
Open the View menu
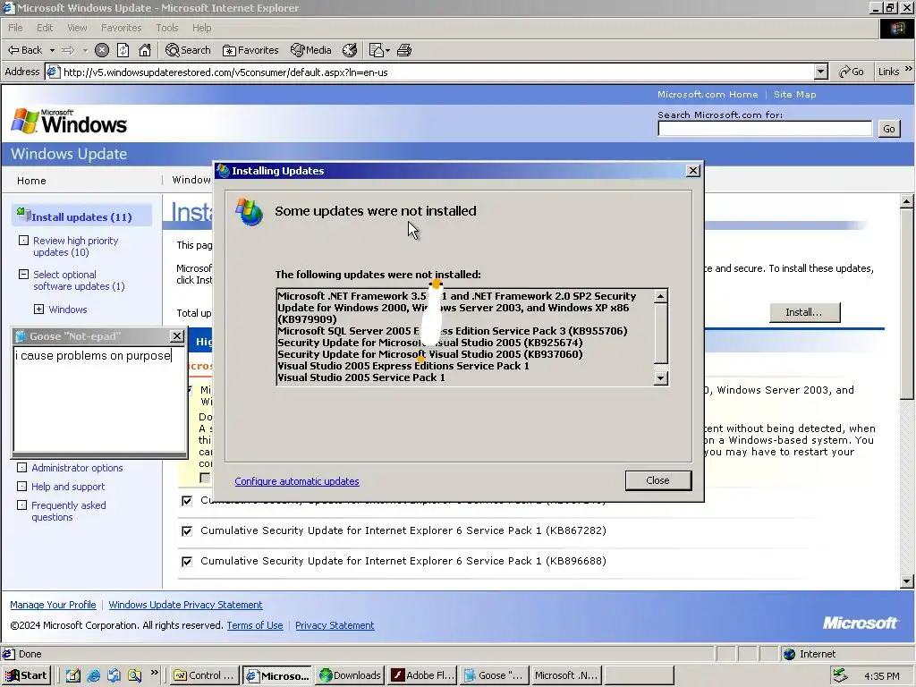tap(77, 28)
